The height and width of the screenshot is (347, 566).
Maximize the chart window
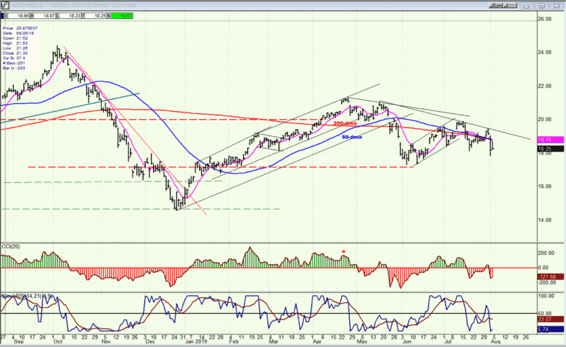542,6
